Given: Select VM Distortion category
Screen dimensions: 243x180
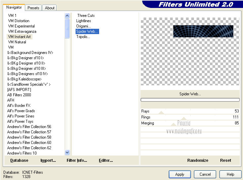Looking at the screenshot, I should pos(19,21).
